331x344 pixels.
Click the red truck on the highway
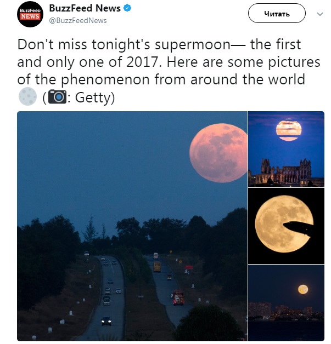pyautogui.click(x=178, y=298)
